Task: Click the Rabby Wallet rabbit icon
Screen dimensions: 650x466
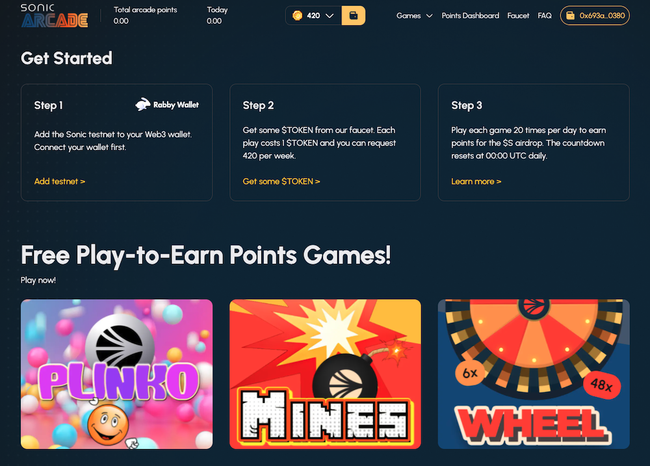Action: point(142,105)
